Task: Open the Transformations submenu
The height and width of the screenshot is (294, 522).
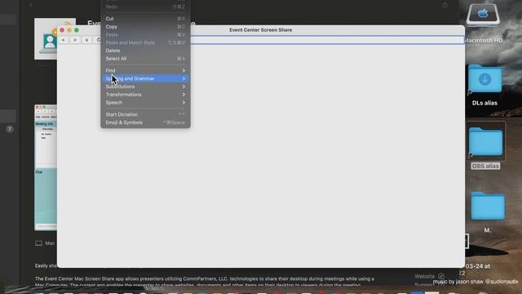Action: point(145,95)
